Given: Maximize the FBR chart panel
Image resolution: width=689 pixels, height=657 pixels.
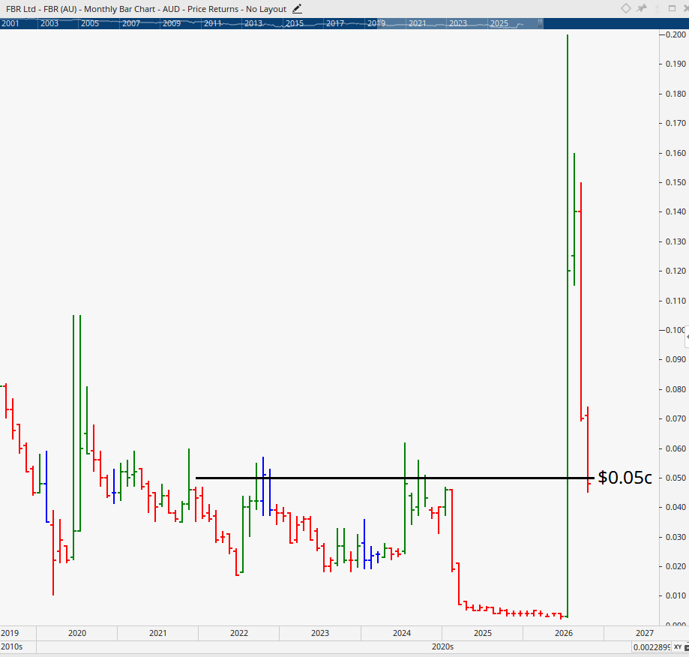Looking at the screenshot, I should [672, 8].
